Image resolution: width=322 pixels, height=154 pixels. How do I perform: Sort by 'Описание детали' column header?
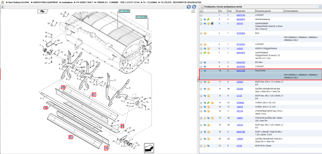(x=269, y=11)
